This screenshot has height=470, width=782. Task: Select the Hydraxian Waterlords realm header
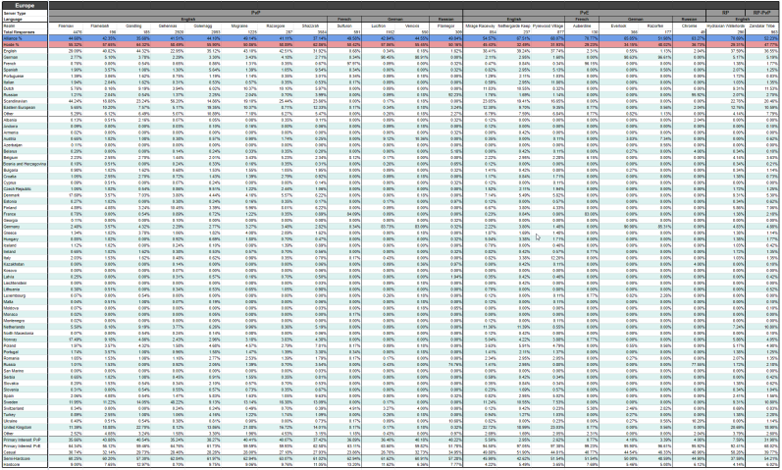click(726, 26)
